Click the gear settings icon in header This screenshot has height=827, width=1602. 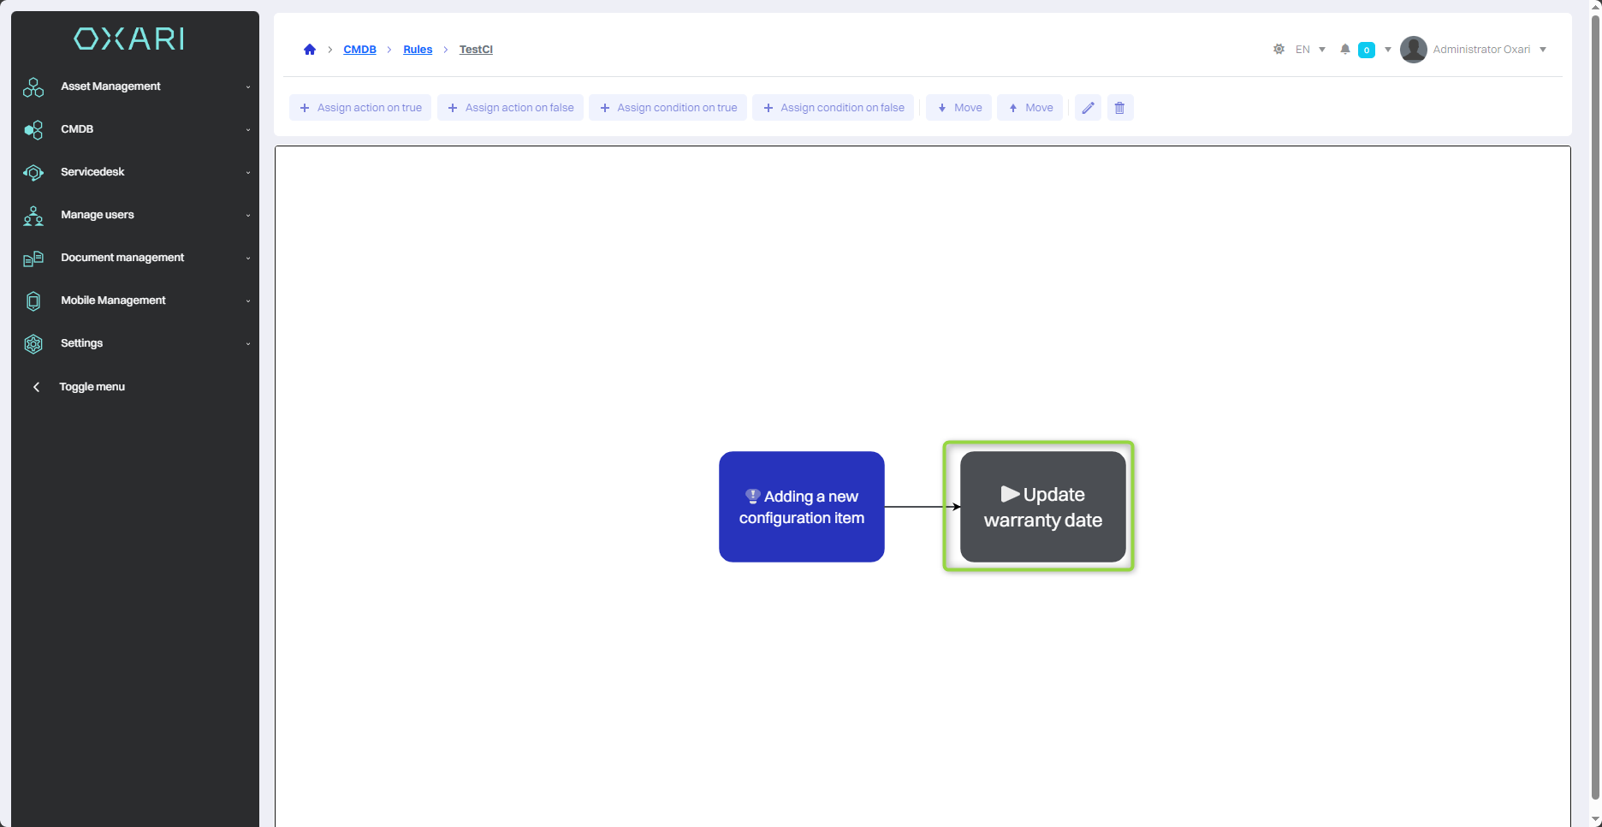tap(1279, 50)
